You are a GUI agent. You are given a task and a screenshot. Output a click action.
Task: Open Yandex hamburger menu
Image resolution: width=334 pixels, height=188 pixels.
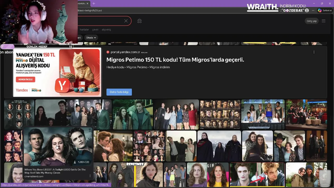[x=324, y=21]
